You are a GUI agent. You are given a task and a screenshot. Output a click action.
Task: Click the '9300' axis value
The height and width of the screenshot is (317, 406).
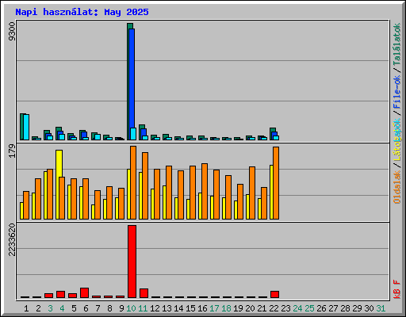coord(12,32)
